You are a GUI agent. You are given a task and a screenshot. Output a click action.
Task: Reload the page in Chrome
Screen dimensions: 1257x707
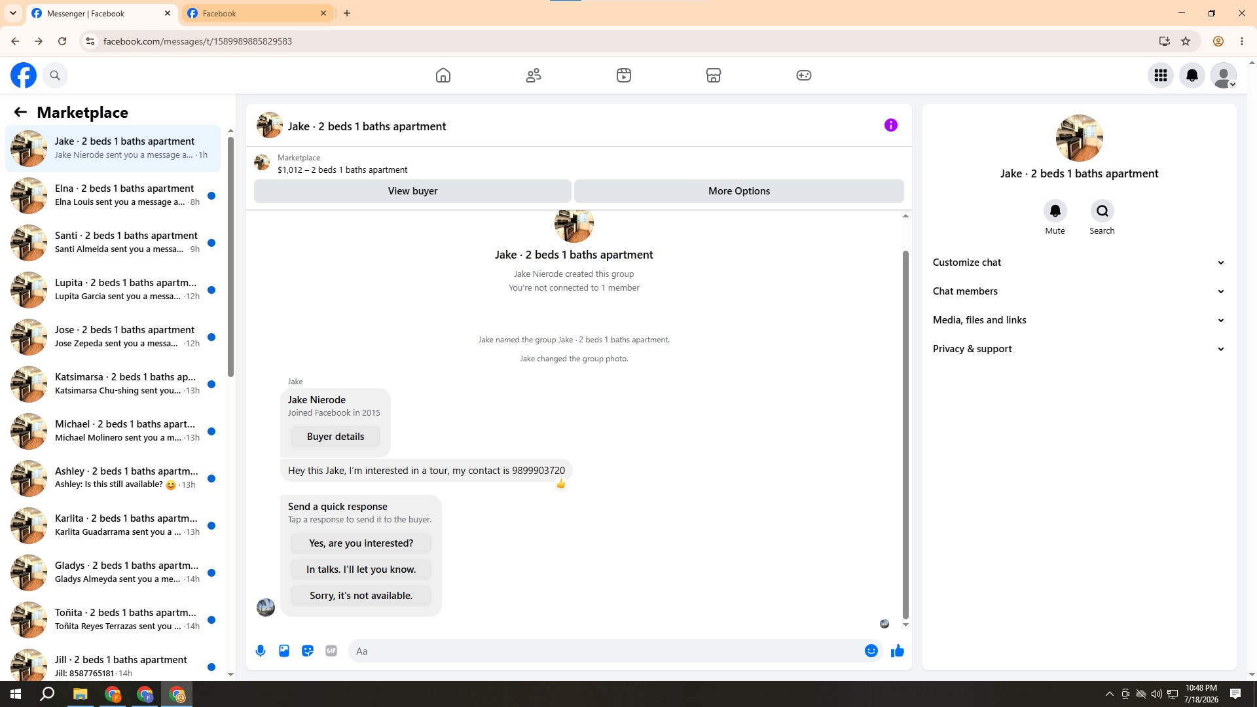click(x=62, y=41)
